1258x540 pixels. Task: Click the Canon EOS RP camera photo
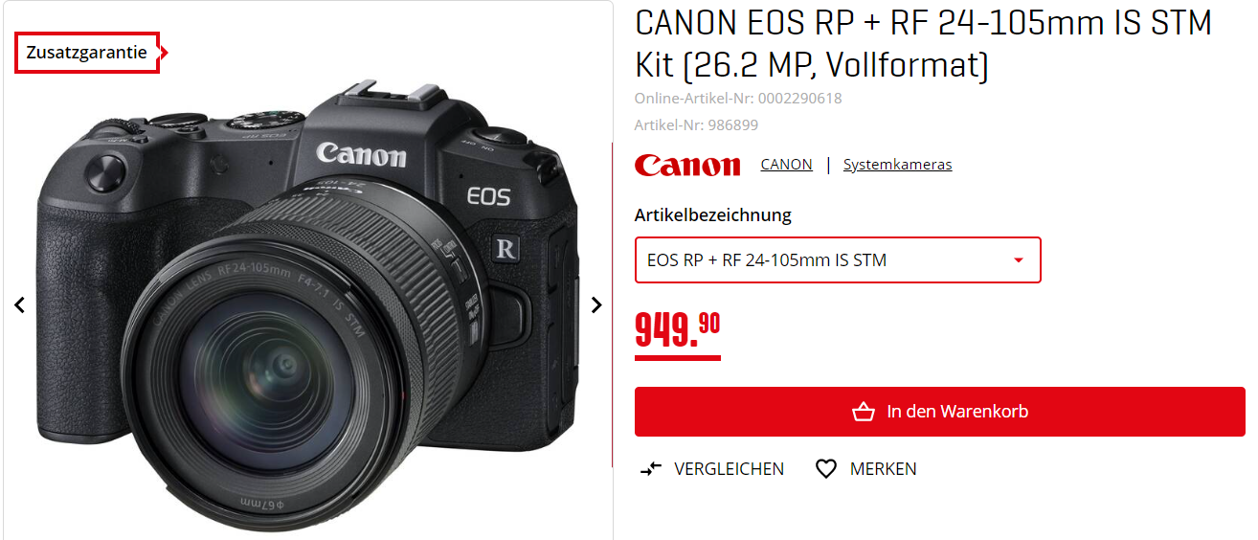point(307,306)
